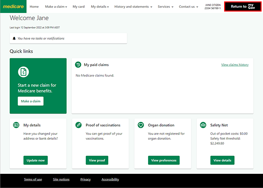This screenshot has width=263, height=188.
Task: Click the Safety Net icon
Action: coord(203,125)
